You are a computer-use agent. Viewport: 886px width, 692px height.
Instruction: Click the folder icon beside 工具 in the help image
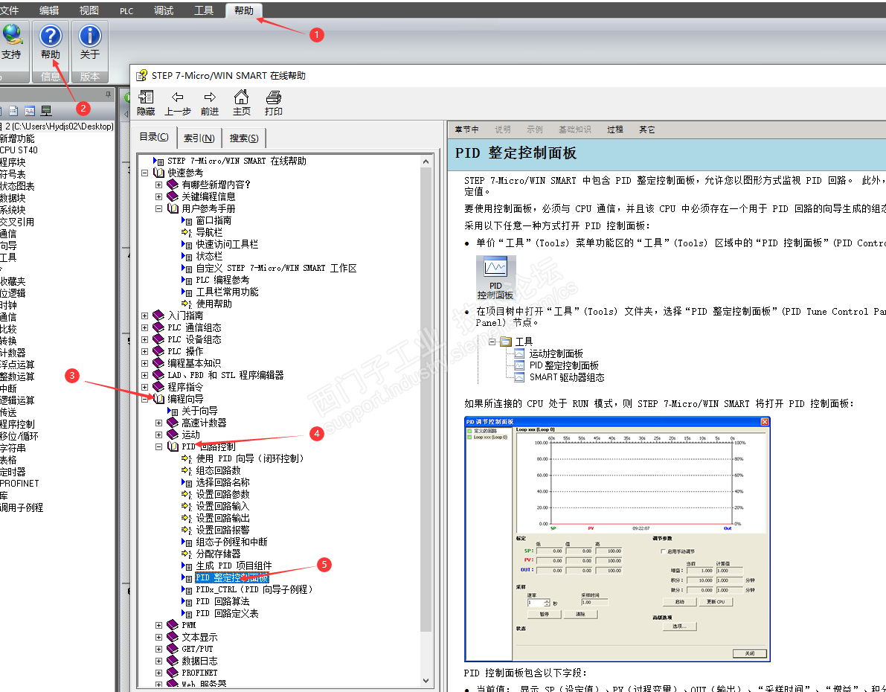pos(506,342)
